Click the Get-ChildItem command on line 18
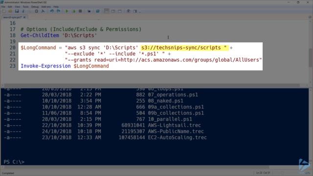313x176 pixels. click(x=40, y=35)
